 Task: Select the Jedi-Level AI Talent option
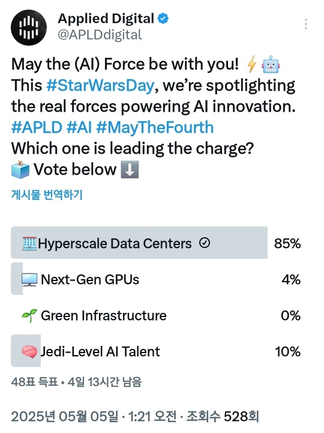click(x=156, y=351)
